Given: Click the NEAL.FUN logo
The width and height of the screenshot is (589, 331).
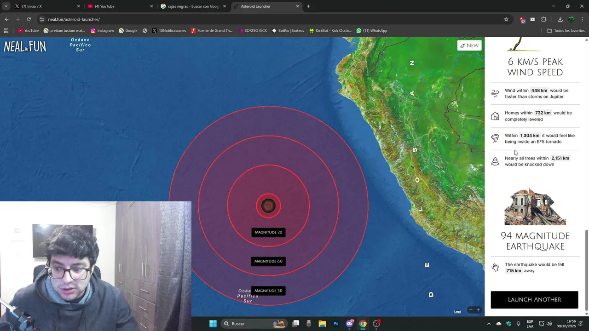Looking at the screenshot, I should pos(25,46).
